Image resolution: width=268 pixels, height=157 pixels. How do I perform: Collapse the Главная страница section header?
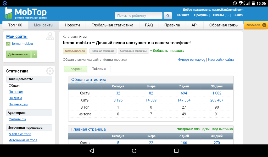click(88, 129)
